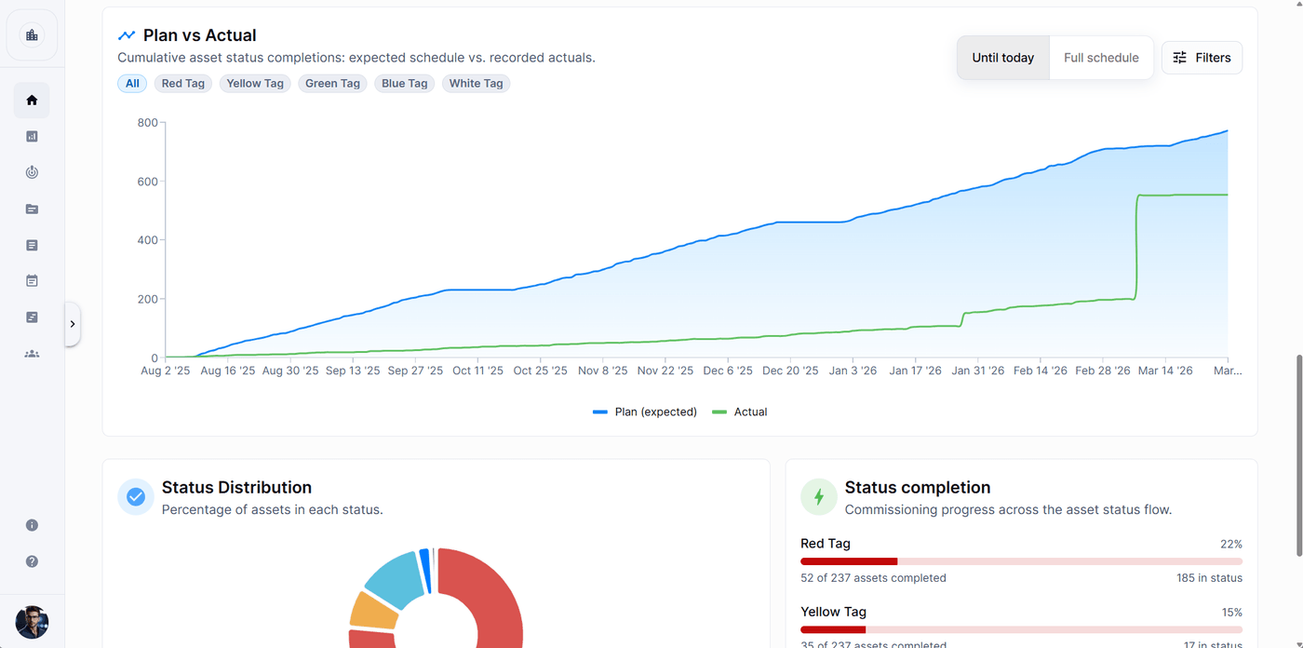Open the team members sidebar icon
Image resolution: width=1303 pixels, height=648 pixels.
coord(32,354)
